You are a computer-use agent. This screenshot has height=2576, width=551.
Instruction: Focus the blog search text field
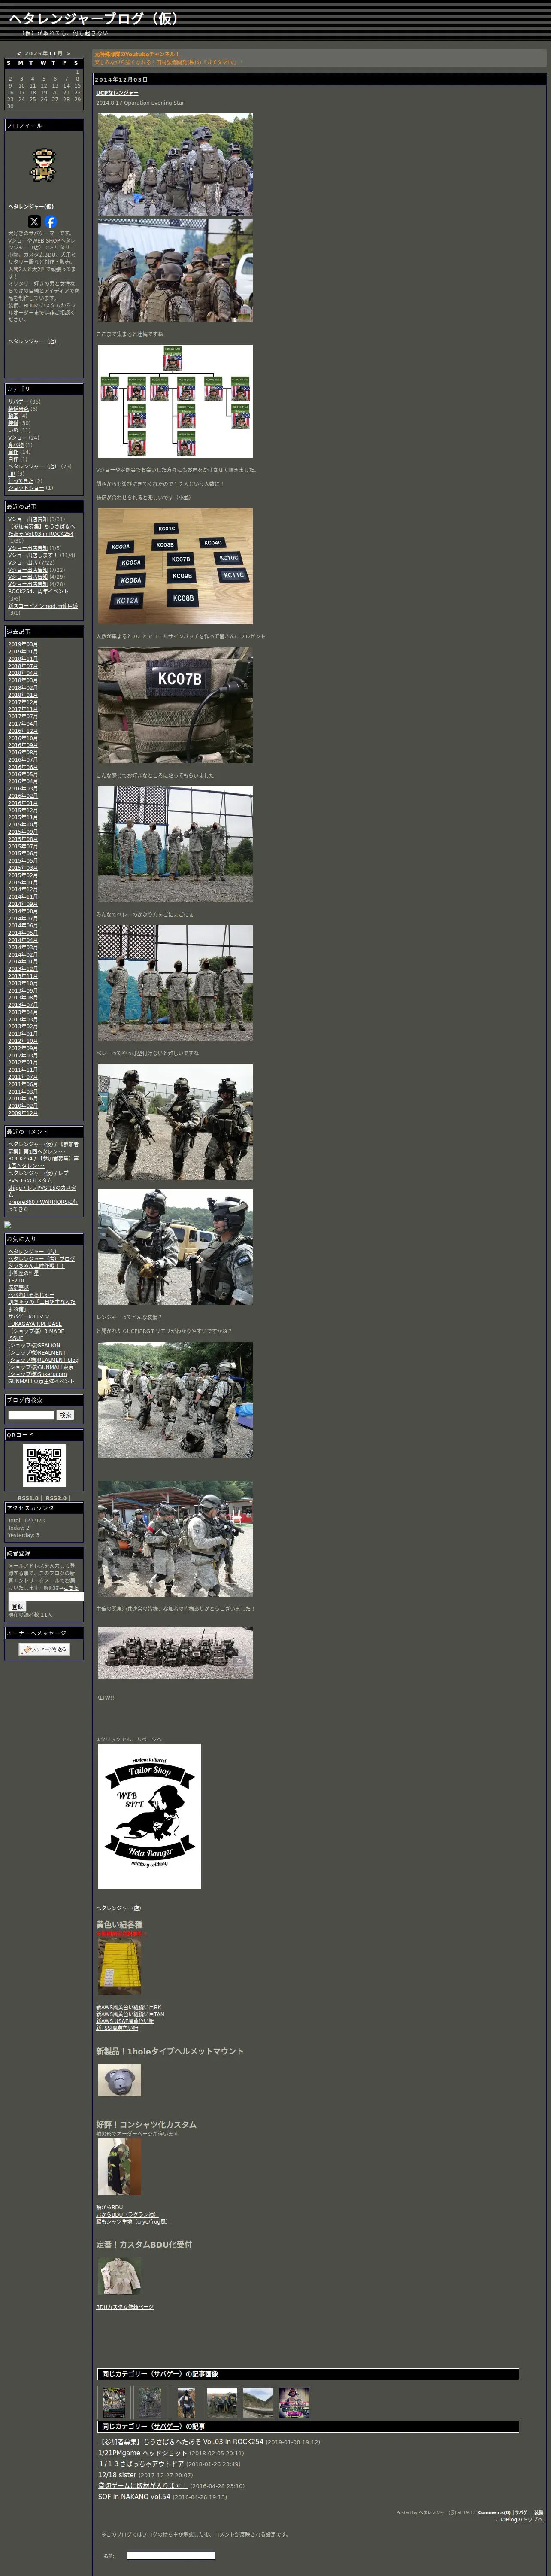click(31, 1415)
